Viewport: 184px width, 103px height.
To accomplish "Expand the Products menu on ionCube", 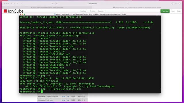I will point(84,11).
